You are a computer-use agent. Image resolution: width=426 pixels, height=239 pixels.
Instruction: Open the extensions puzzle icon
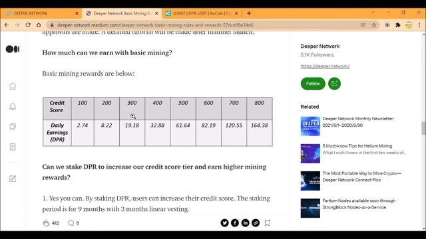[398, 25]
